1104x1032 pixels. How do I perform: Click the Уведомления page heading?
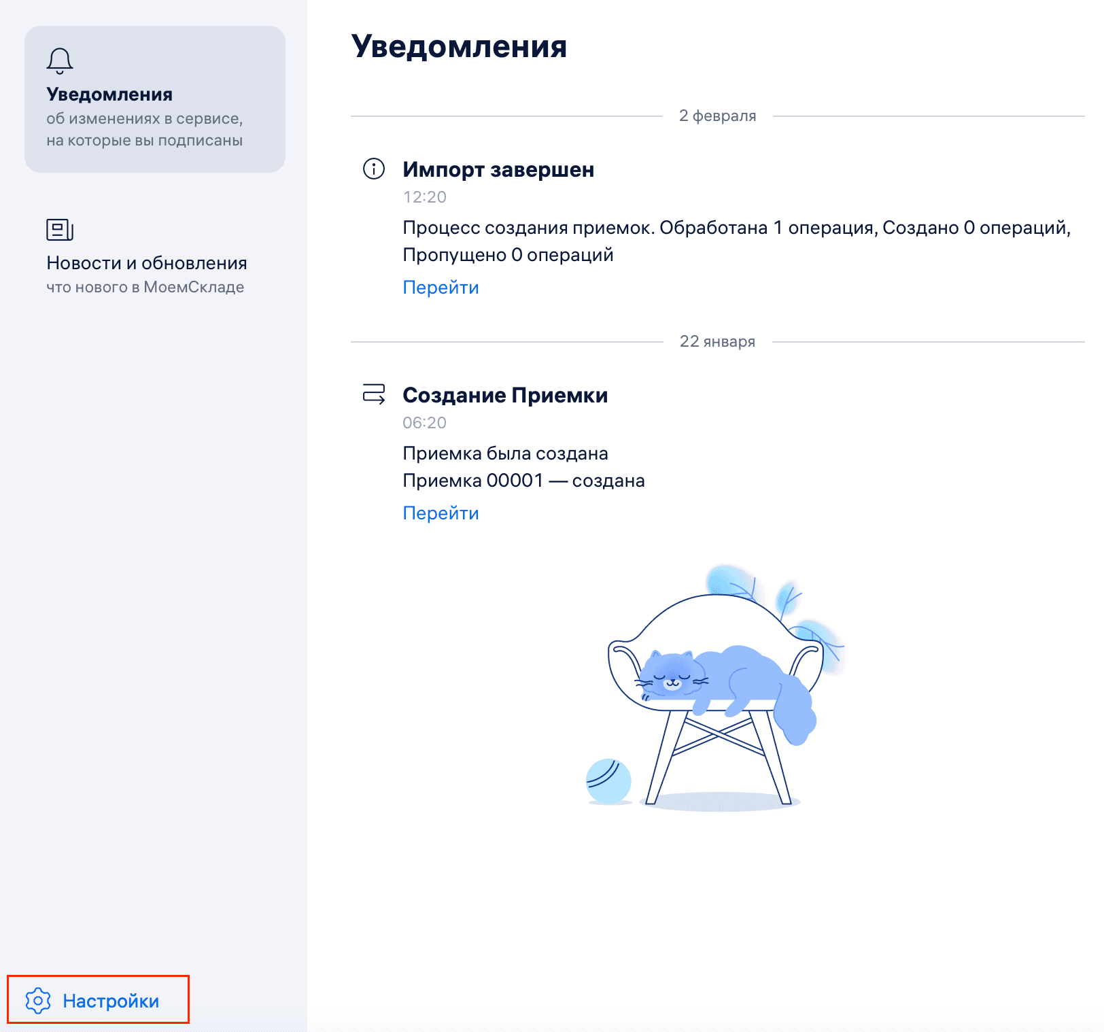[x=458, y=48]
